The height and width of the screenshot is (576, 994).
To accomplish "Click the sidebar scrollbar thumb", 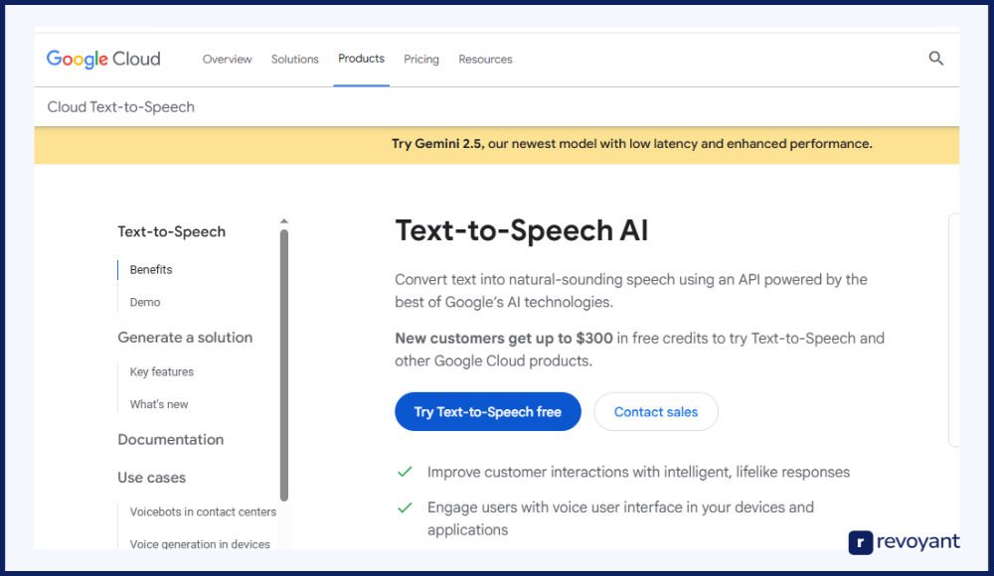I will coord(284,365).
